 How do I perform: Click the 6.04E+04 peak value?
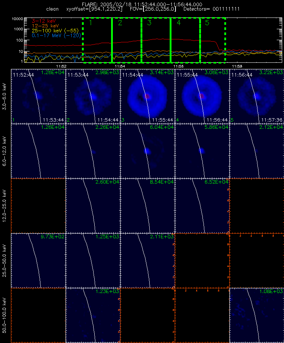pyautogui.click(x=162, y=127)
